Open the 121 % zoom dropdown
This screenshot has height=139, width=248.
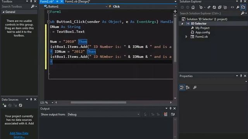click(52, 103)
